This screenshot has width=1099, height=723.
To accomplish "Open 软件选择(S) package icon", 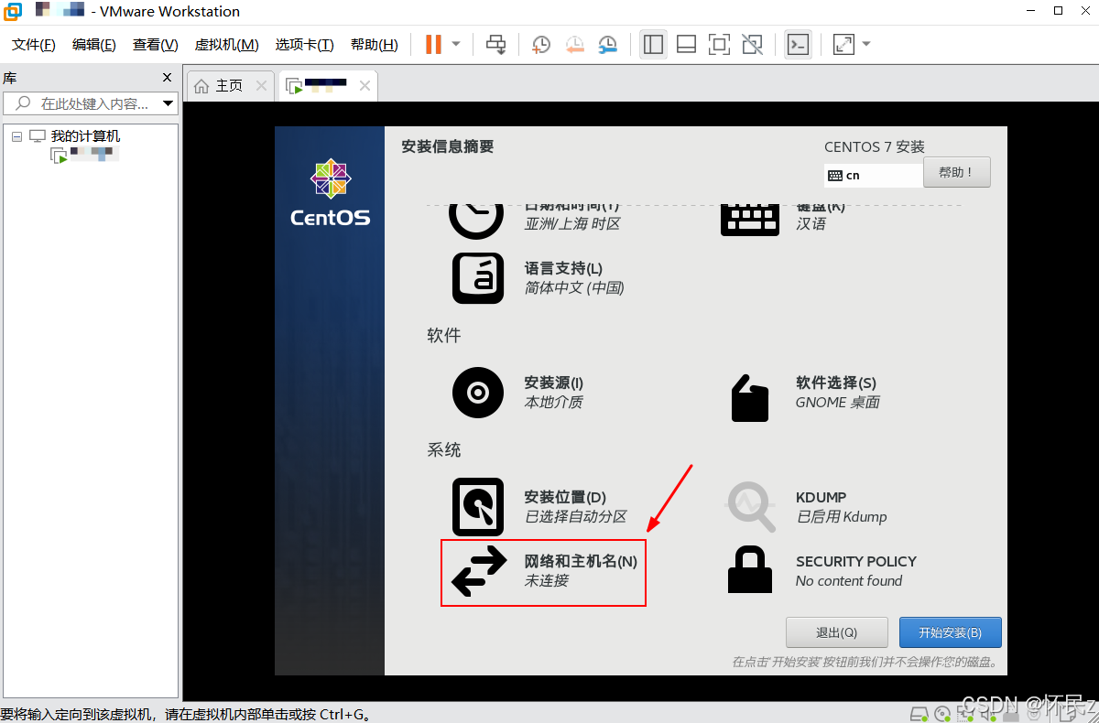I will coord(750,398).
